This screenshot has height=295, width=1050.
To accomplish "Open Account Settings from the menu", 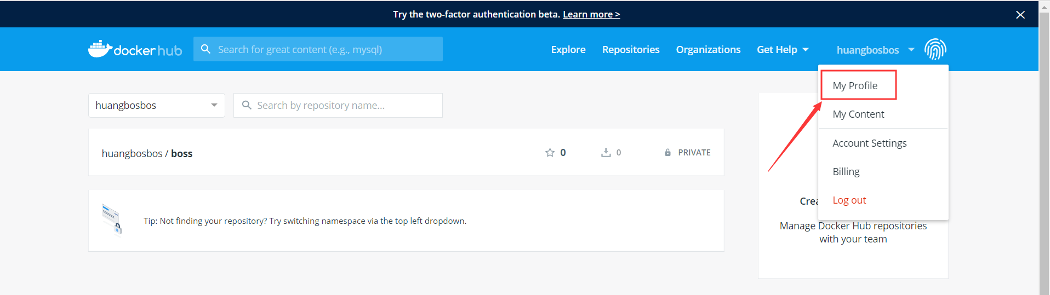I will click(x=869, y=143).
